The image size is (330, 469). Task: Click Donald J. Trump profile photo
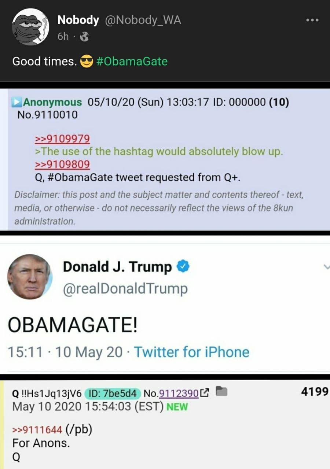pos(29,276)
